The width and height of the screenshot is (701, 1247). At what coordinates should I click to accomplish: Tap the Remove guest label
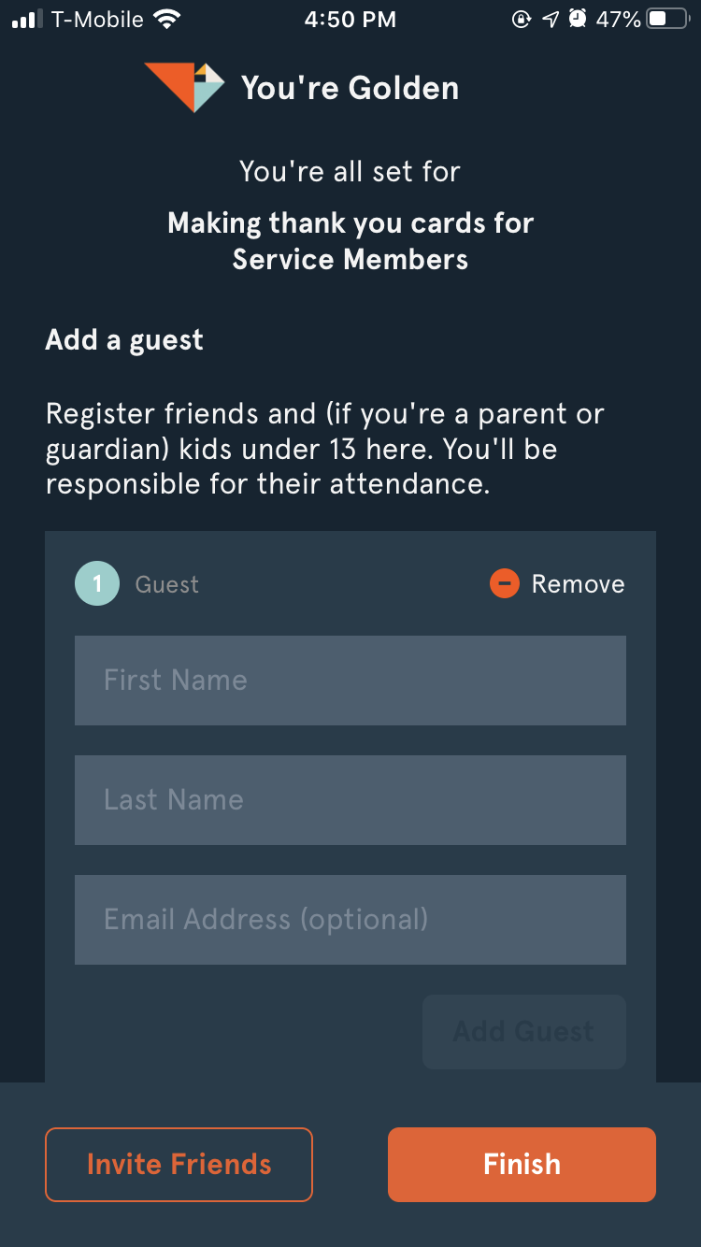coord(578,584)
